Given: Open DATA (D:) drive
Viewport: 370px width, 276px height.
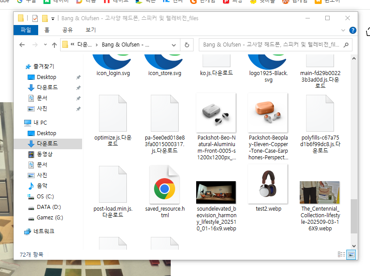Looking at the screenshot, I should tap(49, 207).
